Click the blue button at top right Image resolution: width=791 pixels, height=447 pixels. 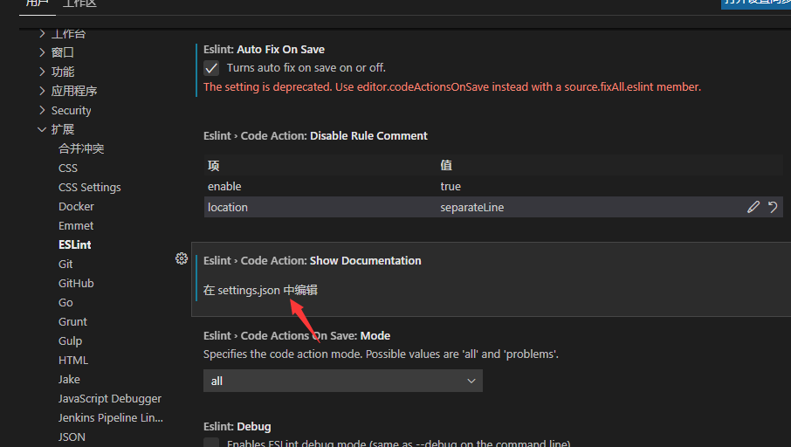click(x=755, y=3)
